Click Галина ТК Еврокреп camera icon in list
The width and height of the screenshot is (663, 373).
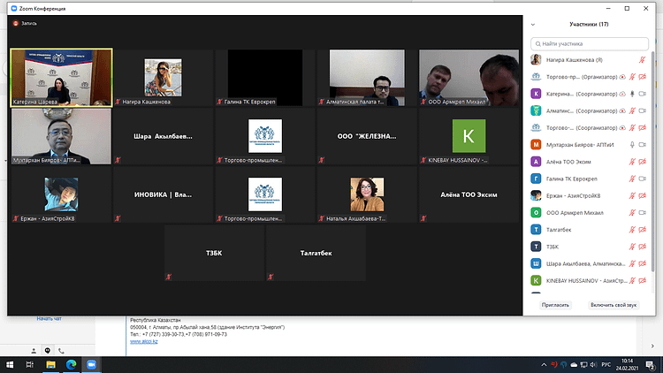pyautogui.click(x=643, y=179)
